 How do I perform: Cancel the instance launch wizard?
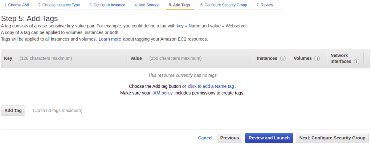(x=205, y=138)
